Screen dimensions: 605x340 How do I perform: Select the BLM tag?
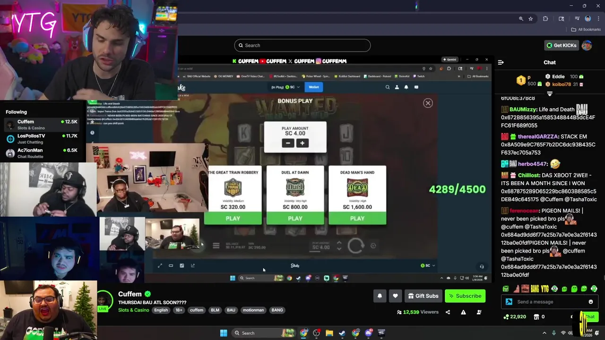pos(215,310)
